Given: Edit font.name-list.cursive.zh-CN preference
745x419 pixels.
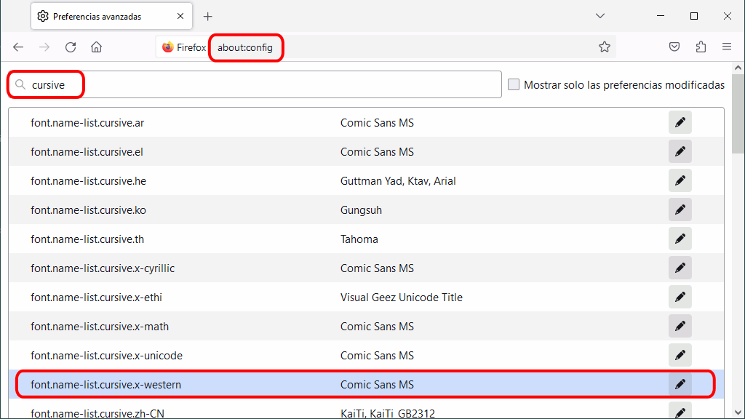Looking at the screenshot, I should click(x=680, y=412).
